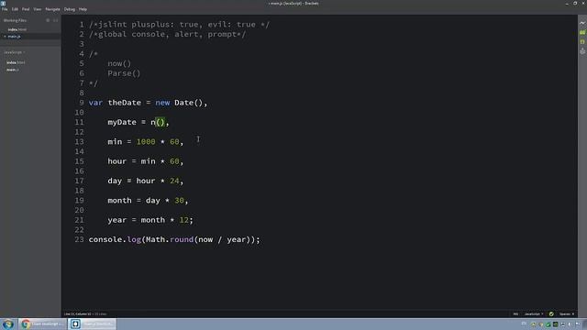Image resolution: width=587 pixels, height=330 pixels.
Task: Click the jslint comment on line 1
Action: 179,25
